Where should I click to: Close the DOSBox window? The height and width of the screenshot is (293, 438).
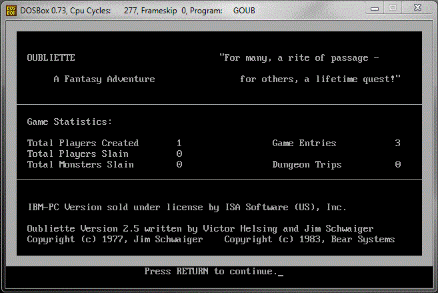click(417, 8)
